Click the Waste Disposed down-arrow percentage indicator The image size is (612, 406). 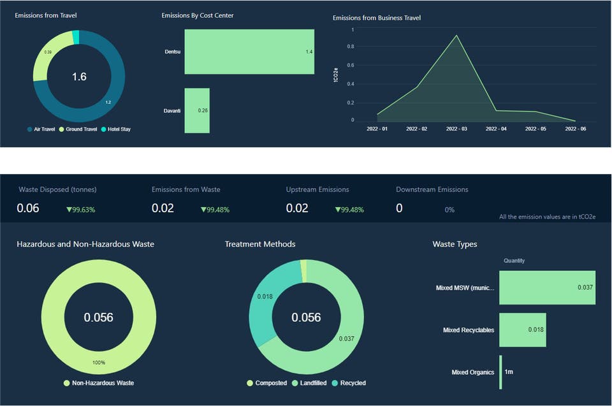[x=80, y=209]
